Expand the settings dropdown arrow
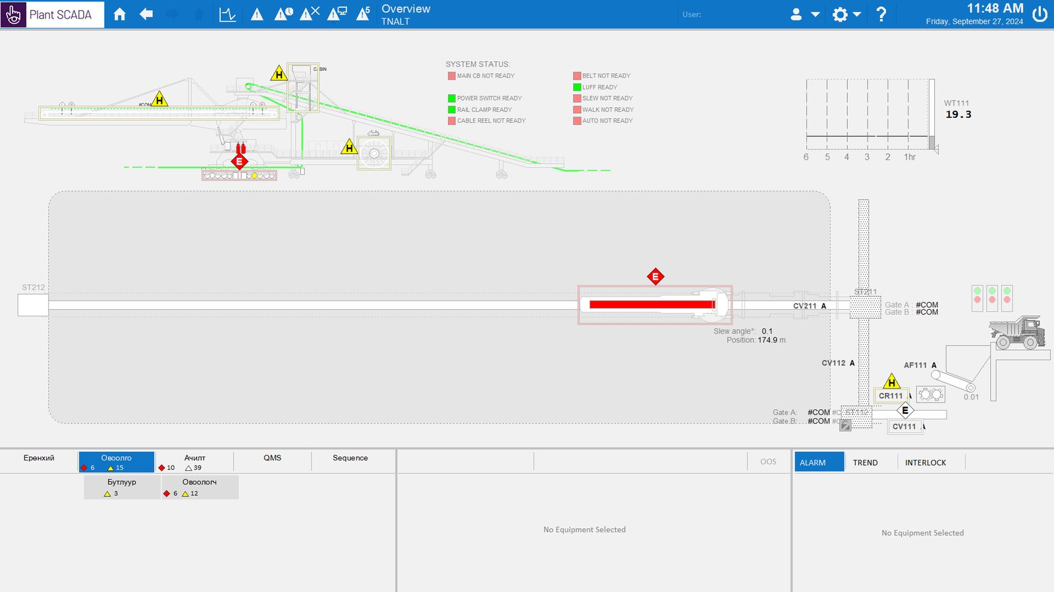Image resolution: width=1054 pixels, height=592 pixels. pos(857,14)
